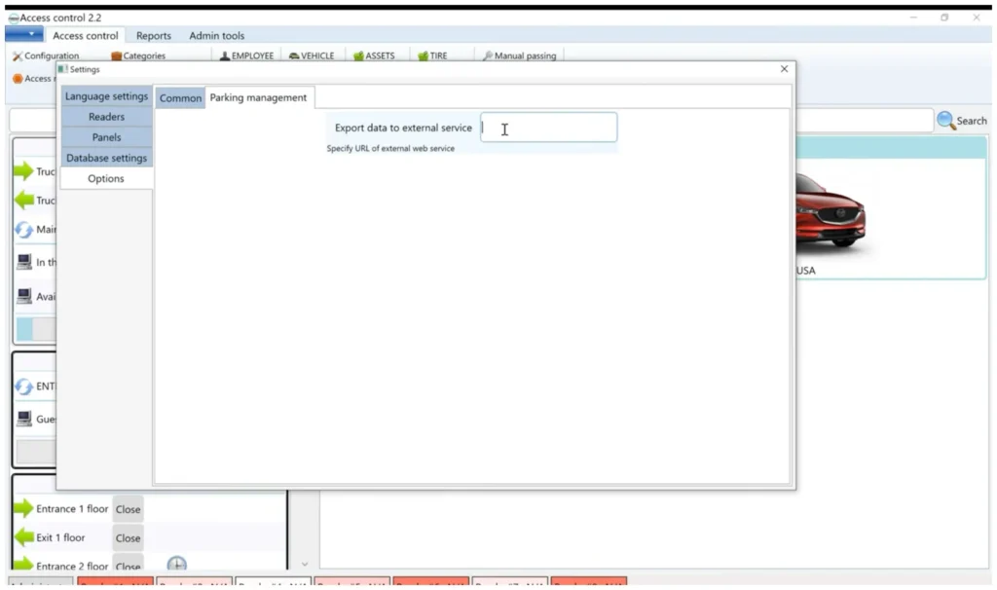Click the Configuration wrench icon

pyautogui.click(x=18, y=55)
